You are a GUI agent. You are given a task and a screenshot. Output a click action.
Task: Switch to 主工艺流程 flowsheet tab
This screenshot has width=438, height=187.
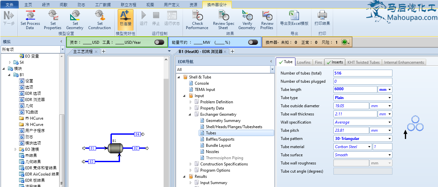[83, 52]
